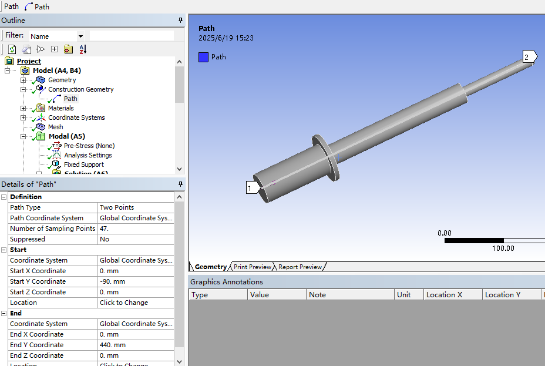Viewport: 545px width, 366px height.
Task: Collapse the End details section
Action: 4,313
